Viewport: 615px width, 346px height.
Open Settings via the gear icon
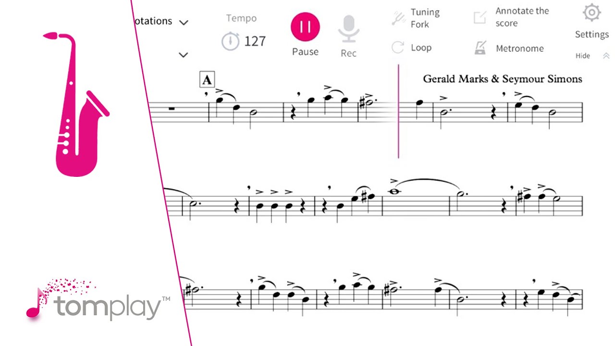(x=592, y=13)
